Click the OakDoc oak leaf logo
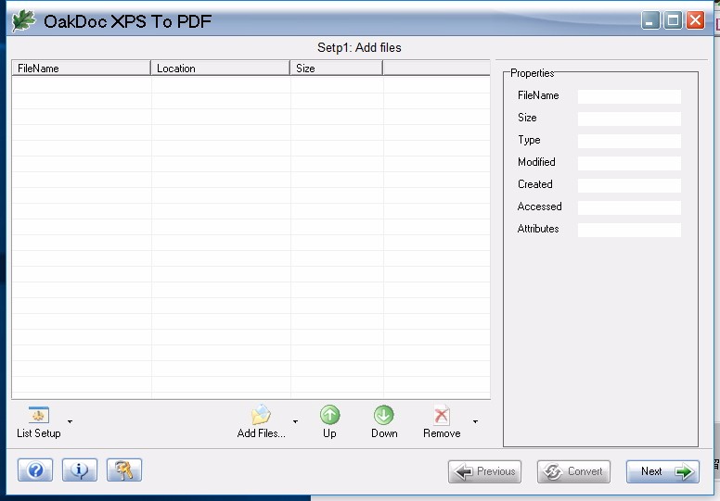Viewport: 720px width, 501px height. tap(23, 20)
